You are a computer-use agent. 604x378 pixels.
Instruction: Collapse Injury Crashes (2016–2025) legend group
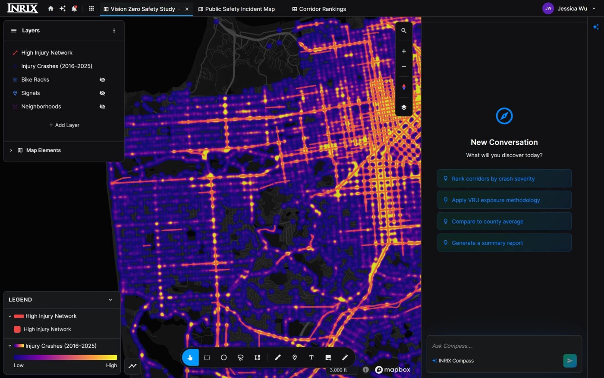click(10, 346)
